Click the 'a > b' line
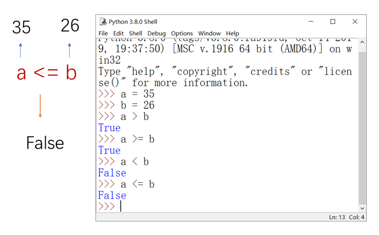The width and height of the screenshot is (379, 235). [123, 117]
